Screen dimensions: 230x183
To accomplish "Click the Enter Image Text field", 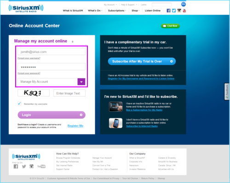I will click(69, 93).
